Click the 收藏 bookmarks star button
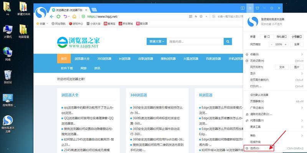The width and height of the screenshot is (307, 153). point(41,24)
